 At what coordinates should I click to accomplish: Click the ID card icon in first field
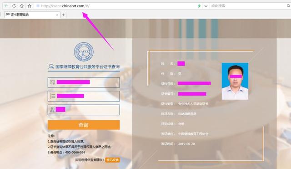click(x=52, y=82)
